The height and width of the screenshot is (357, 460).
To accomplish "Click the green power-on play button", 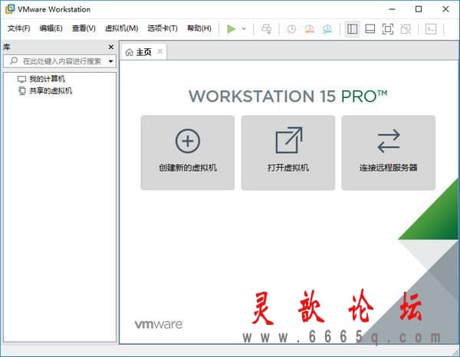I will click(x=232, y=28).
